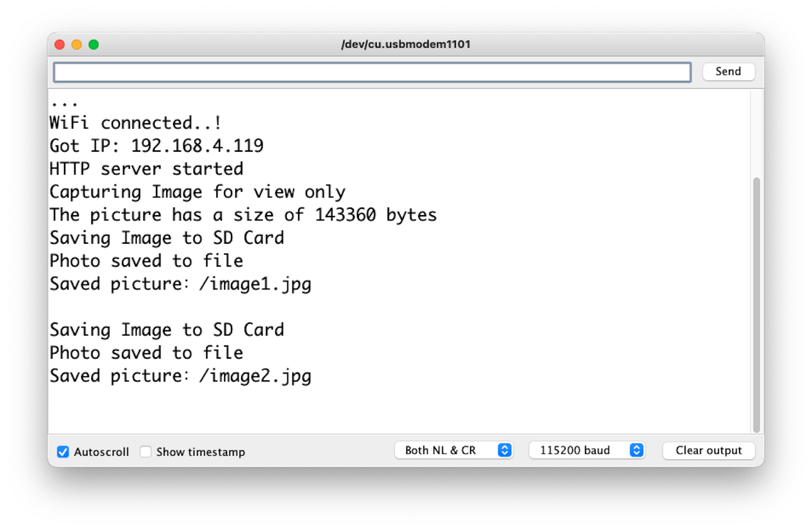Disable the Autoscroll checkbox

(63, 452)
